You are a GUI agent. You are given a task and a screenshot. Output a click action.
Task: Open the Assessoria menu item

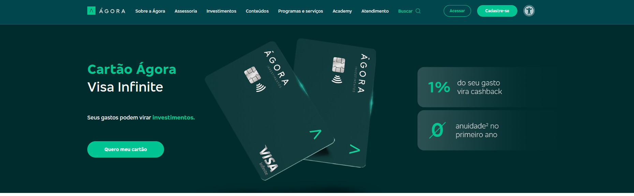coord(186,11)
